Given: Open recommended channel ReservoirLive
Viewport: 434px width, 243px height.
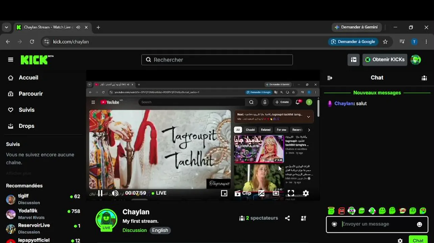Looking at the screenshot, I should pyautogui.click(x=43, y=228).
